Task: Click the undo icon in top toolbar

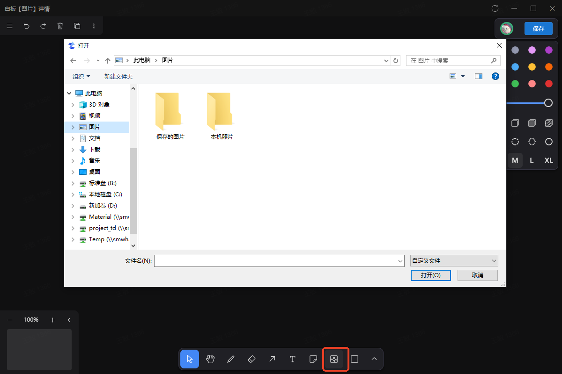Action: coord(27,26)
